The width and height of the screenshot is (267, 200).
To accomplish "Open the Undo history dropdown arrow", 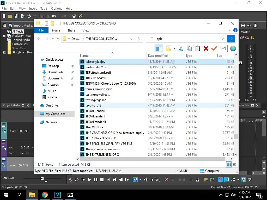I will [59, 16].
